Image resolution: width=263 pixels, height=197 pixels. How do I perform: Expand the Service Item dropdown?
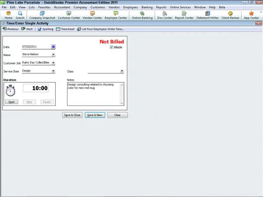coord(53,71)
